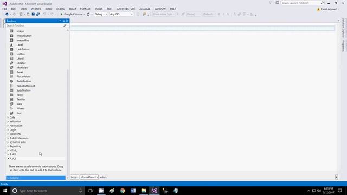
Task: Open the ARCHITECTURE menu
Action: (126, 9)
